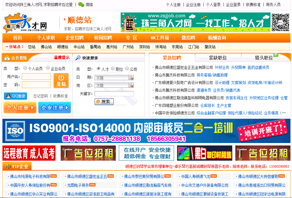Select 公司 search type radio
The height and width of the screenshot is (198, 292).
(127, 68)
